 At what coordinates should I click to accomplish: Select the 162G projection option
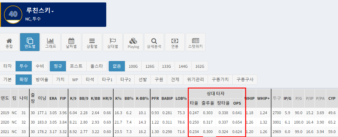tap(200, 66)
